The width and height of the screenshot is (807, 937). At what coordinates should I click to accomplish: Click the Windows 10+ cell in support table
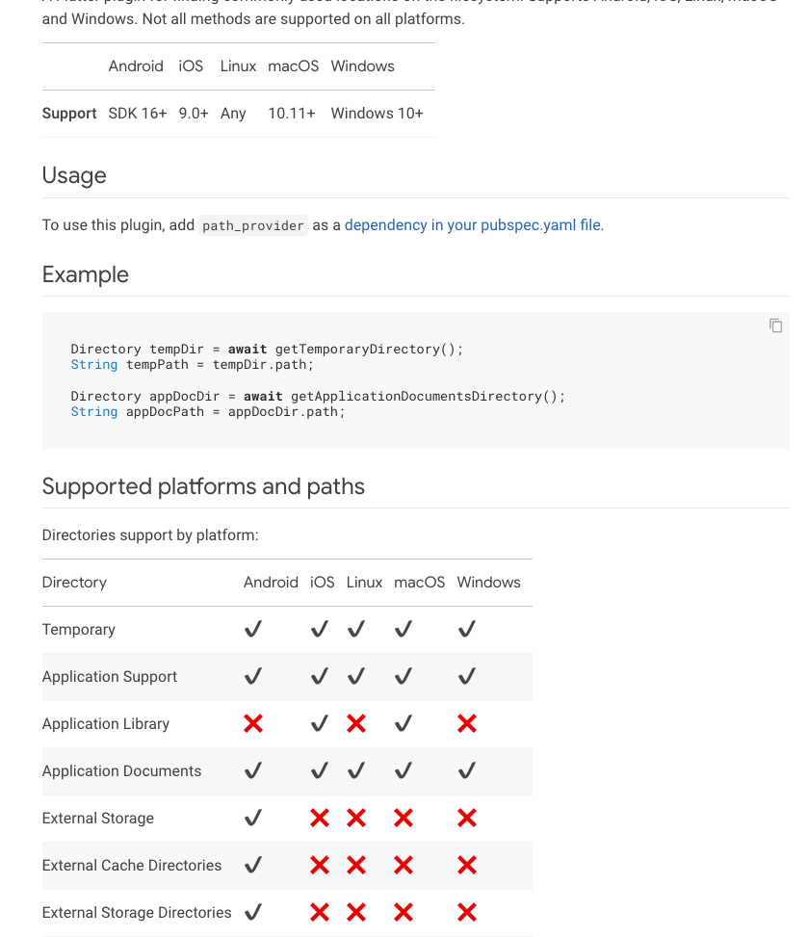(377, 114)
